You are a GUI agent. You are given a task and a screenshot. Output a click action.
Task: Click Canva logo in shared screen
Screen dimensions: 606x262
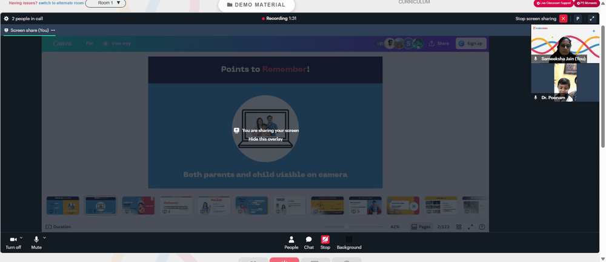click(62, 43)
